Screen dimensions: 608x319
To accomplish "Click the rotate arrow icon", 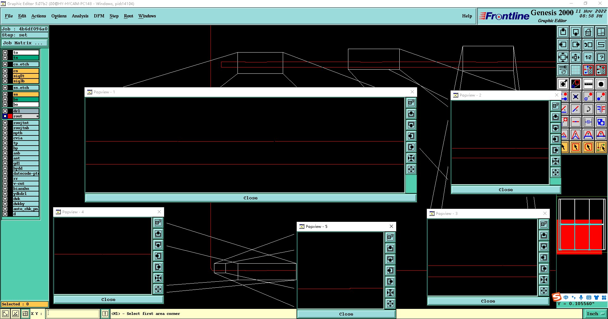I will (x=588, y=109).
